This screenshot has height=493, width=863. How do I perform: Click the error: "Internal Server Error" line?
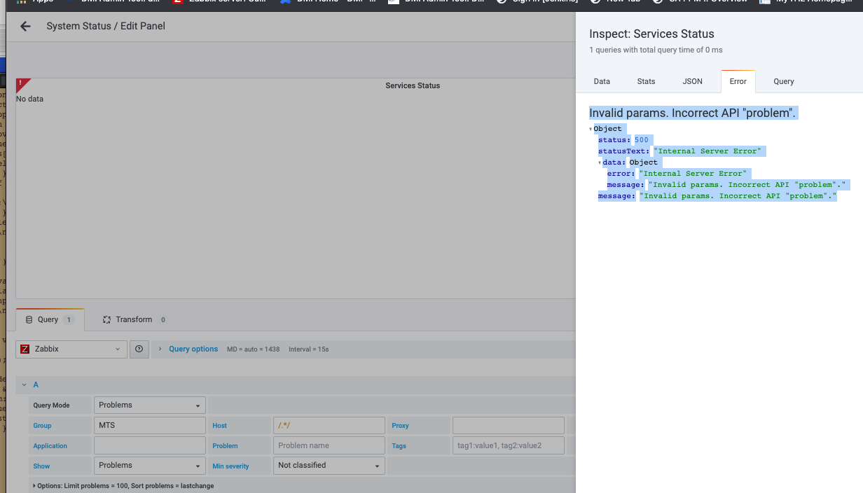tap(678, 174)
